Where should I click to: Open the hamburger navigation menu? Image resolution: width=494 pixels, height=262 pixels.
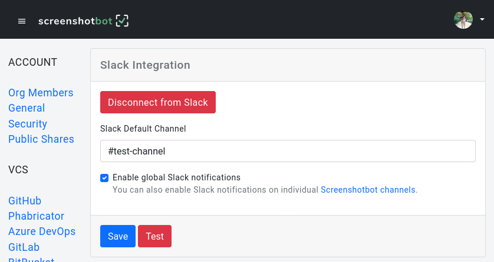tap(22, 21)
